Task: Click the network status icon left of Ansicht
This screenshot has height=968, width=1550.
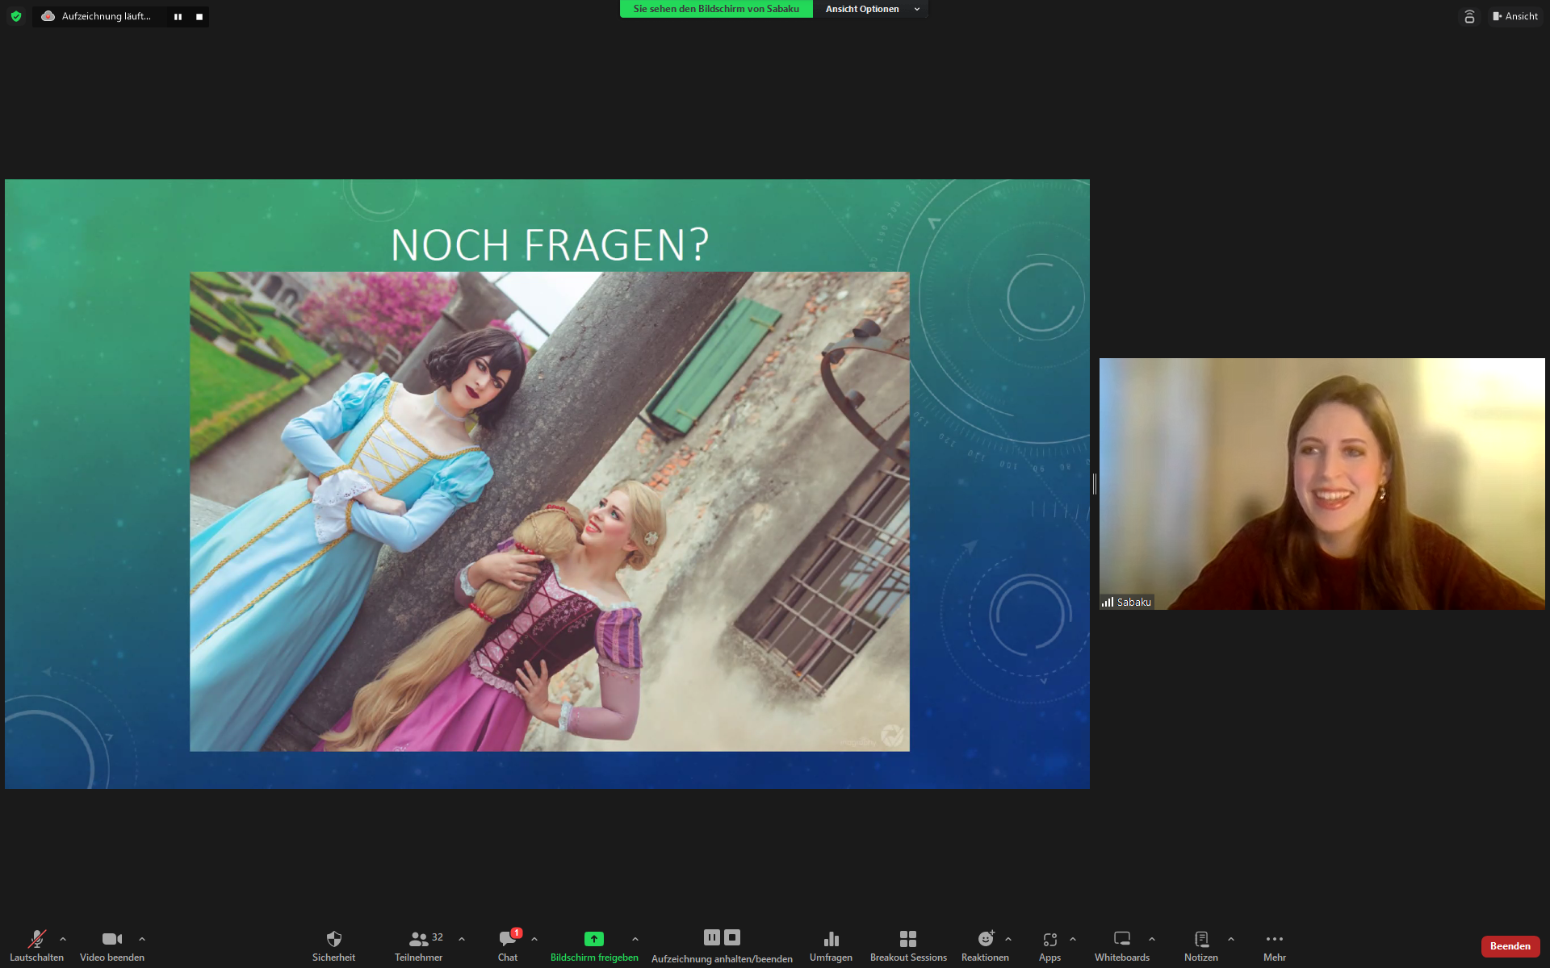Action: click(x=1469, y=16)
